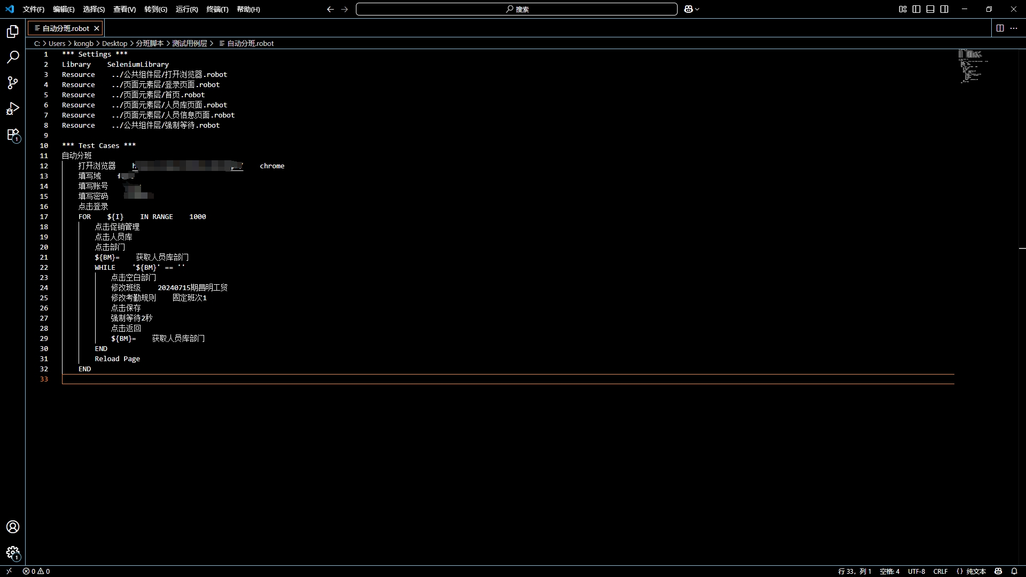Click the notifications bell in status bar
This screenshot has height=577, width=1026.
tap(1014, 571)
